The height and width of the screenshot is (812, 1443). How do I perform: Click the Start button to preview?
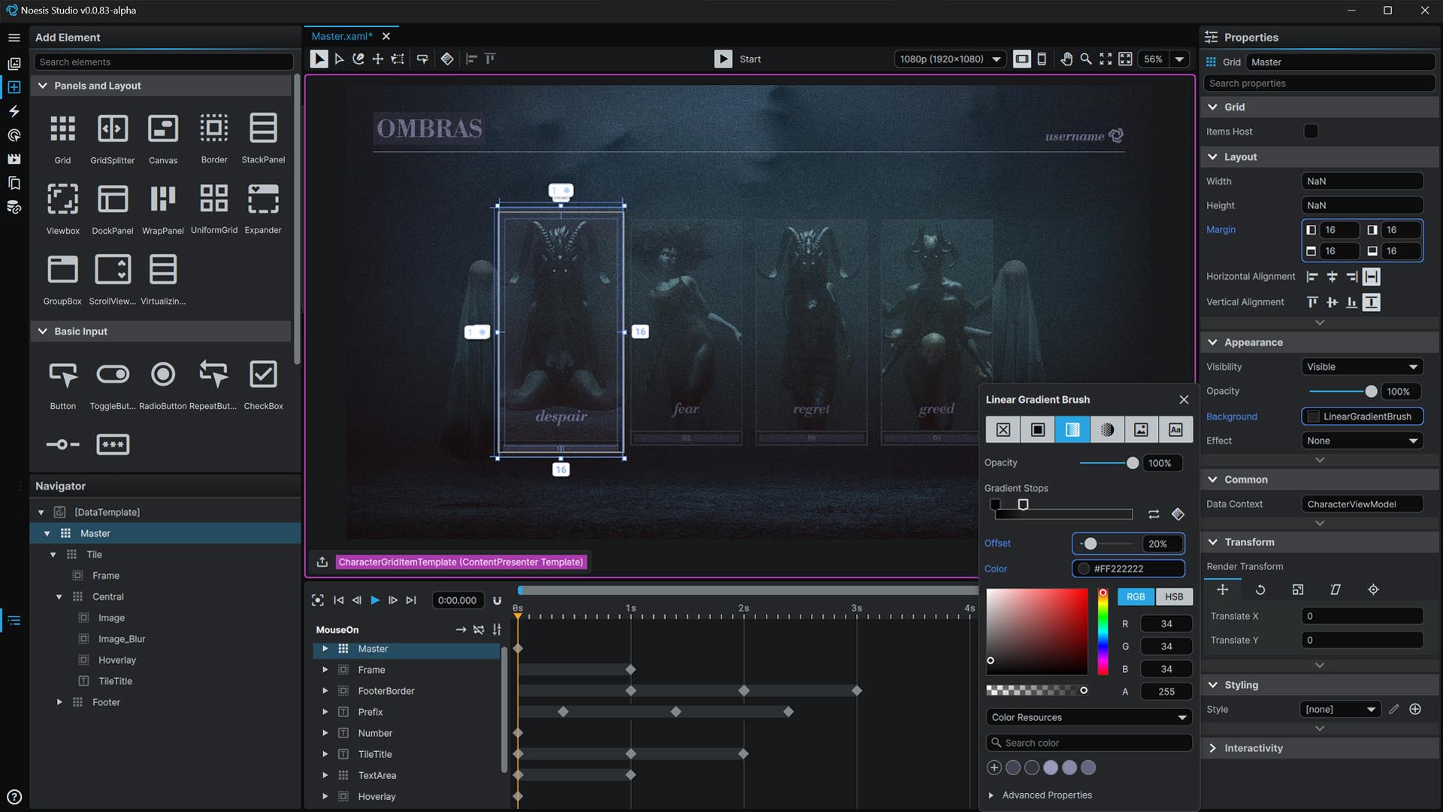(739, 59)
